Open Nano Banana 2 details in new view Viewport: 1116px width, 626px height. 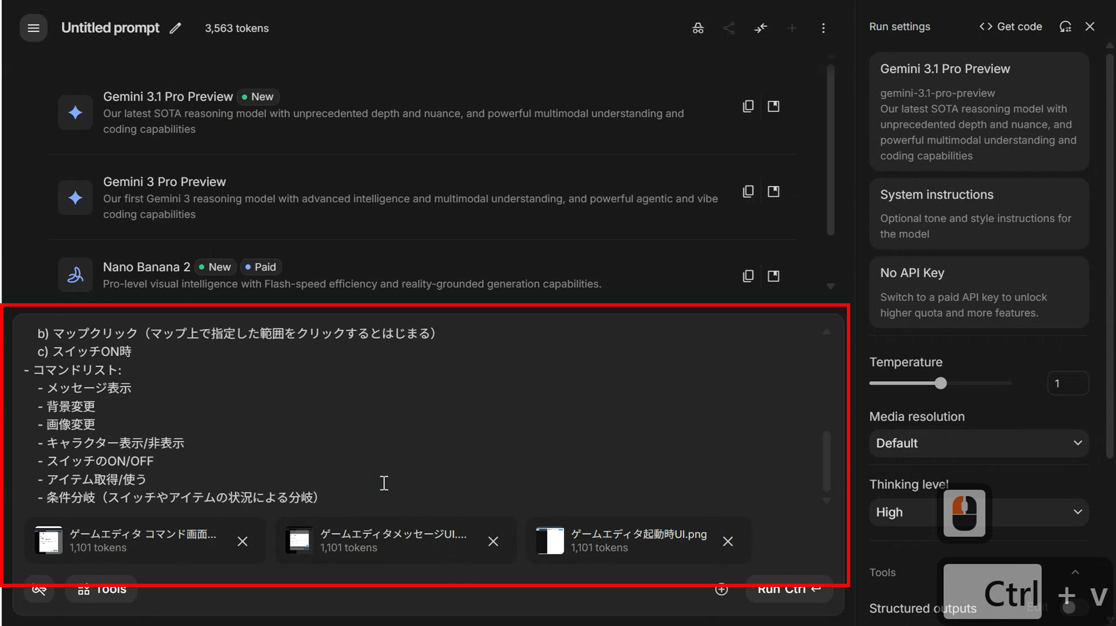[773, 276]
